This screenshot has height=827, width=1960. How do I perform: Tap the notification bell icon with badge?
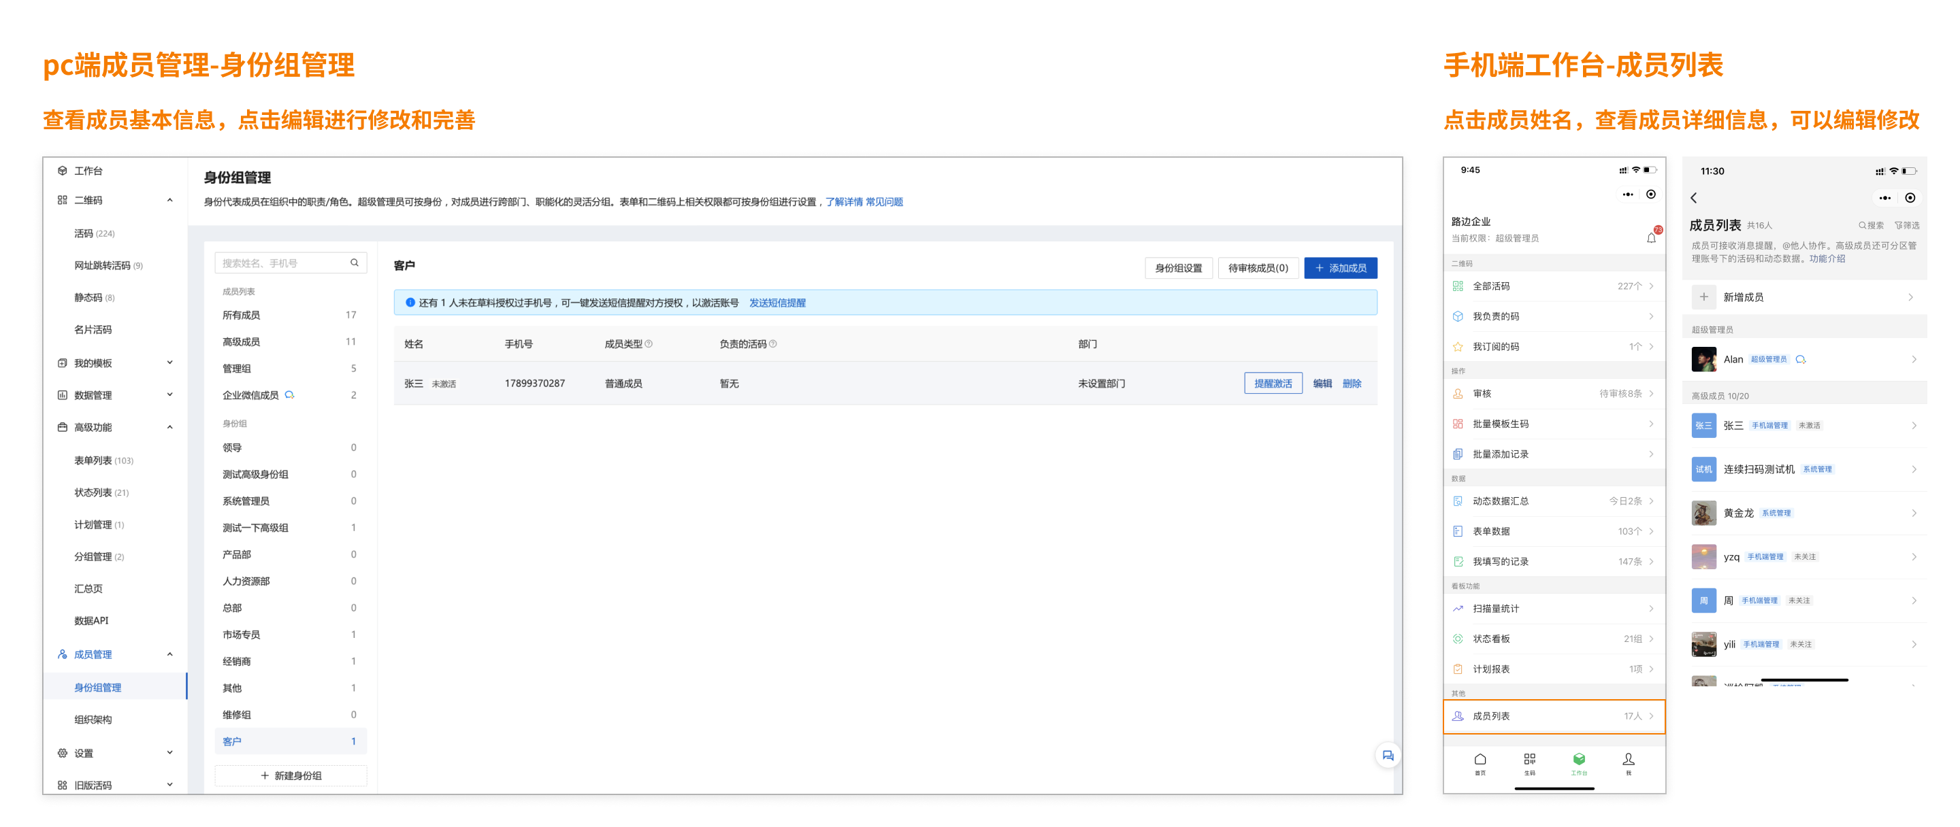tap(1650, 238)
